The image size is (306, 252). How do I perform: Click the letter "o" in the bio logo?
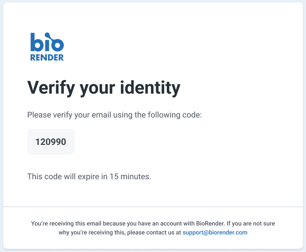click(x=57, y=45)
